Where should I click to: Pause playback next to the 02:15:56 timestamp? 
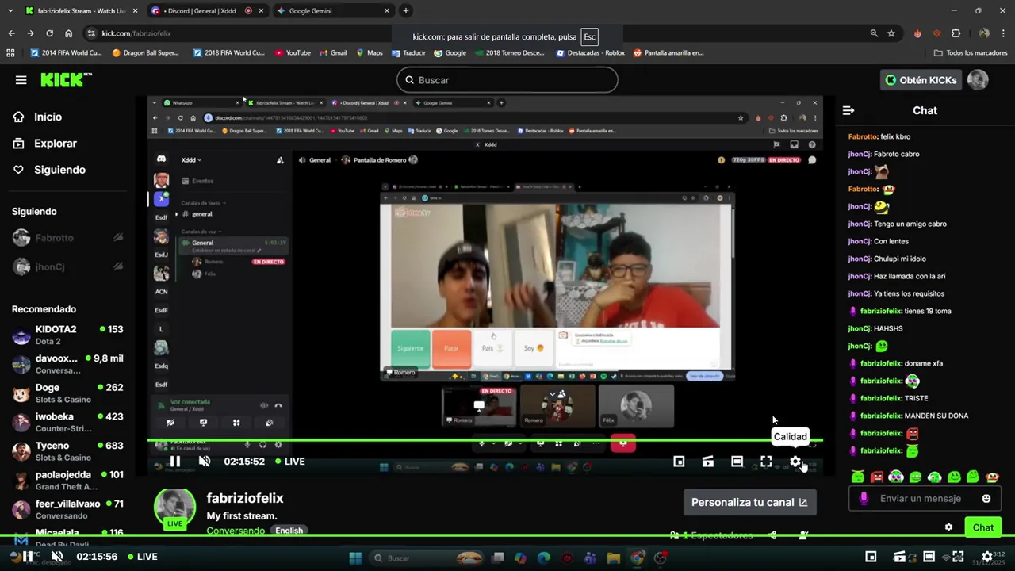pos(28,557)
